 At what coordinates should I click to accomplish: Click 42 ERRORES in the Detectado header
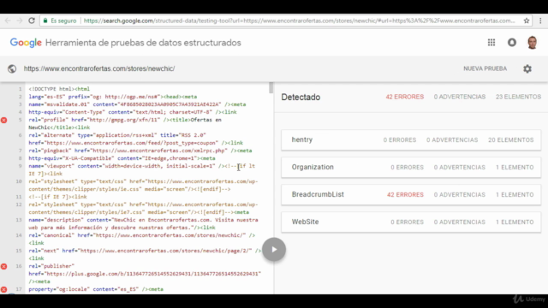tap(405, 97)
